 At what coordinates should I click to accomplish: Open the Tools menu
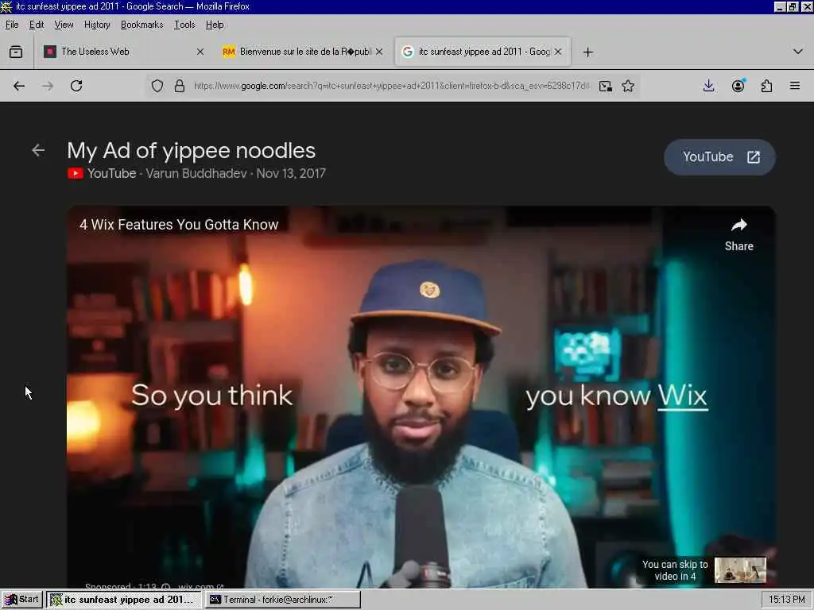[x=184, y=25]
